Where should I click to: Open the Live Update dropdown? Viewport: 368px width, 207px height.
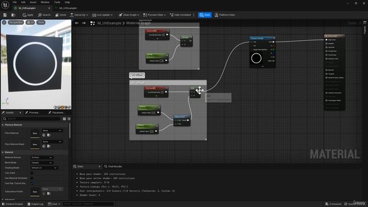(x=102, y=15)
